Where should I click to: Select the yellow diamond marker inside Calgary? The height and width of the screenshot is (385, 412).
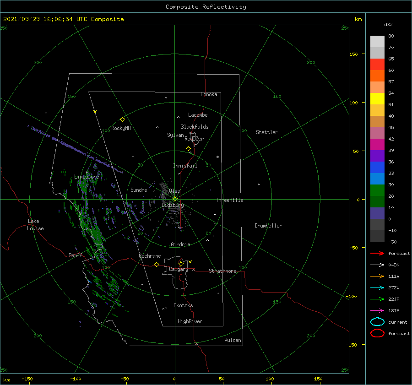pyautogui.click(x=181, y=264)
